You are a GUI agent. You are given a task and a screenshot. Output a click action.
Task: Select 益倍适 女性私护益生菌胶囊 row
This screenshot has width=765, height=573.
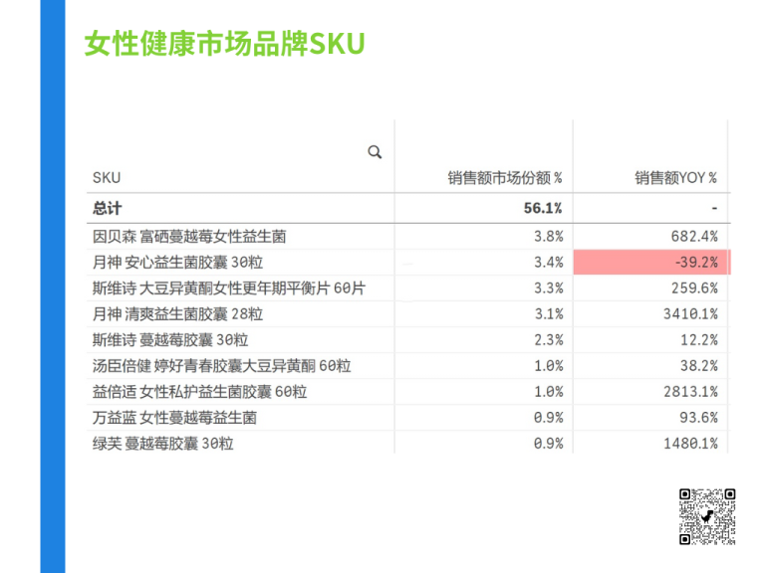408,392
